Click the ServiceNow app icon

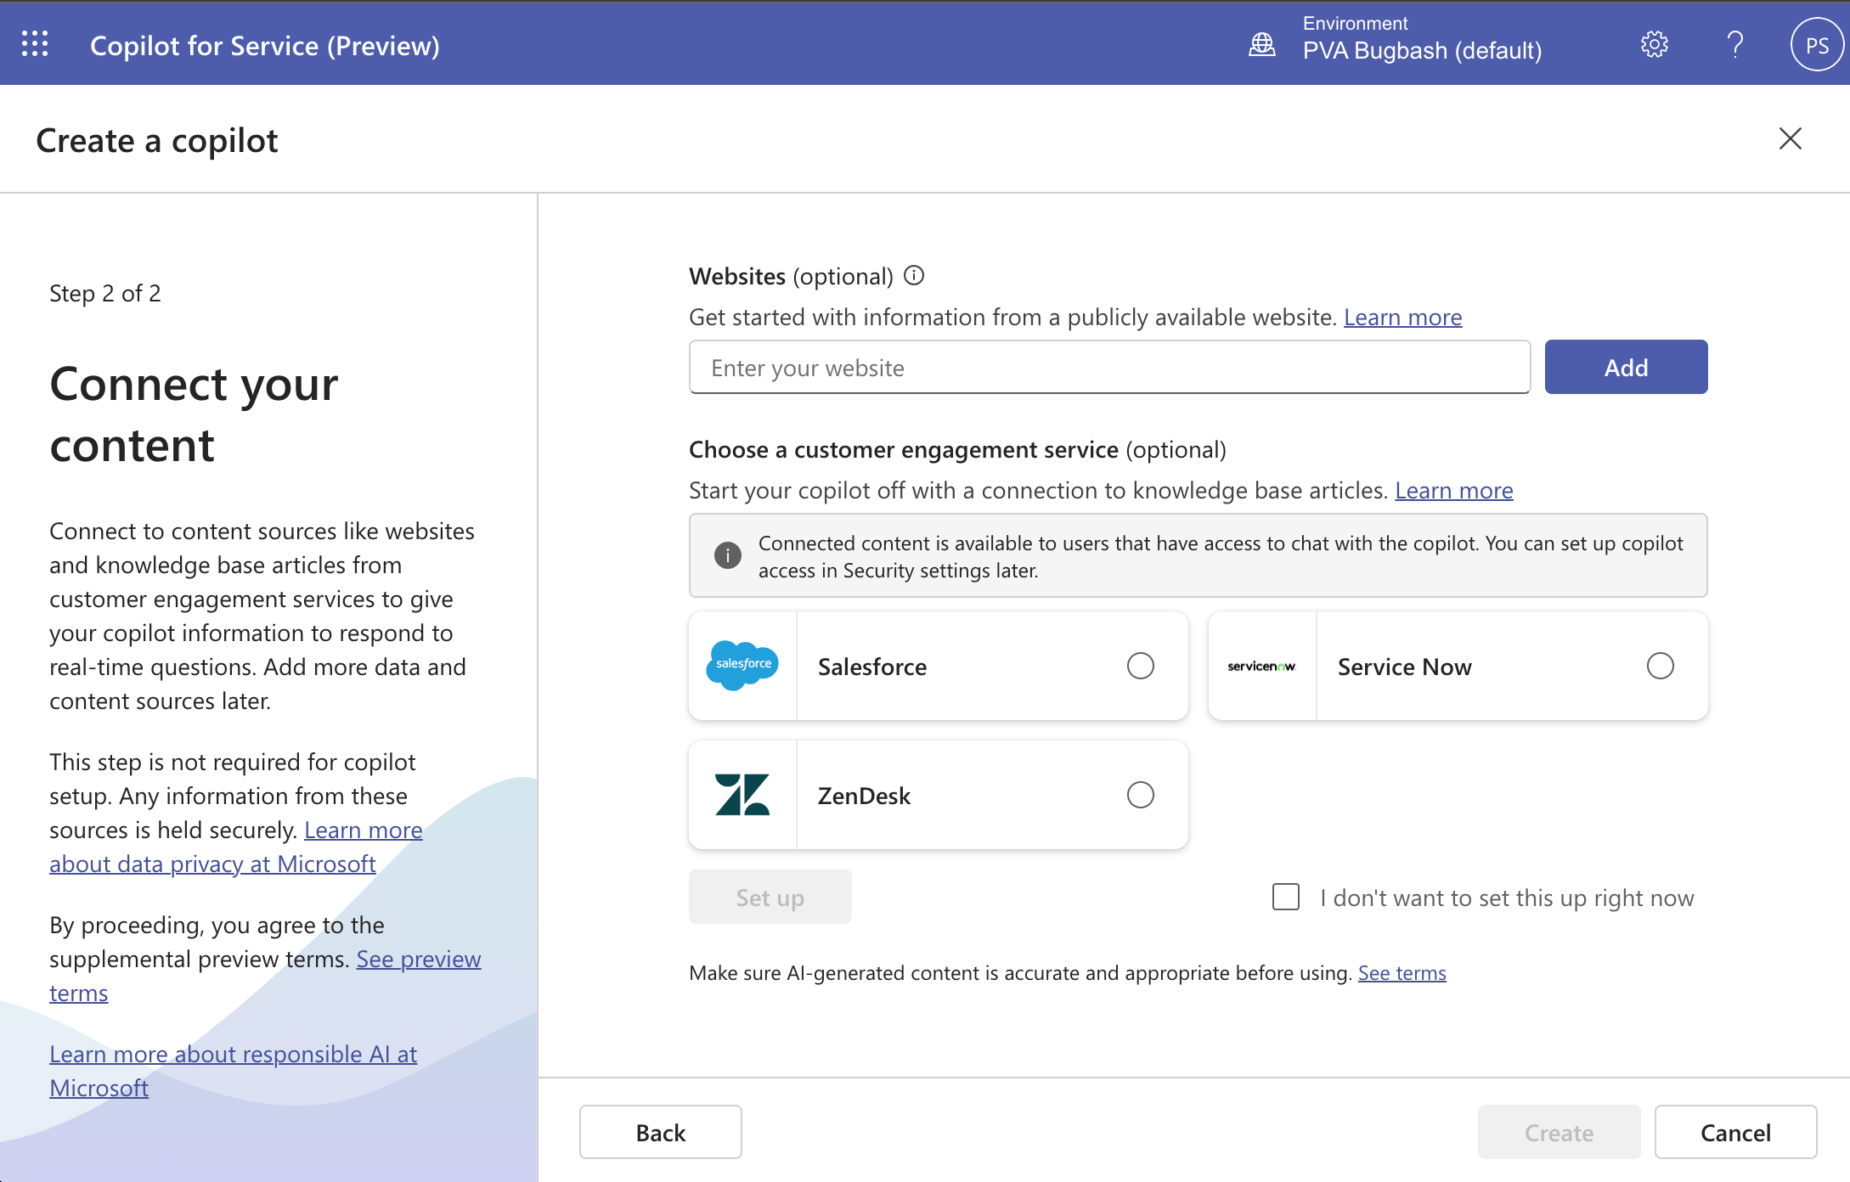pos(1261,666)
